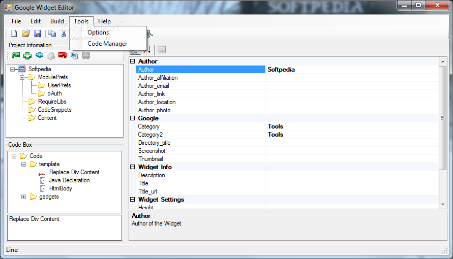The height and width of the screenshot is (259, 453).
Task: Click the blue monitor project icon
Action: point(74,55)
